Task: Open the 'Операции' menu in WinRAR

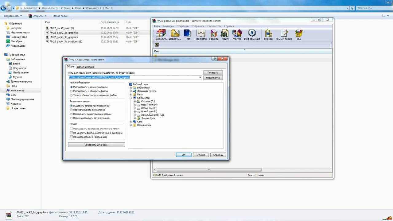Action: (x=182, y=26)
